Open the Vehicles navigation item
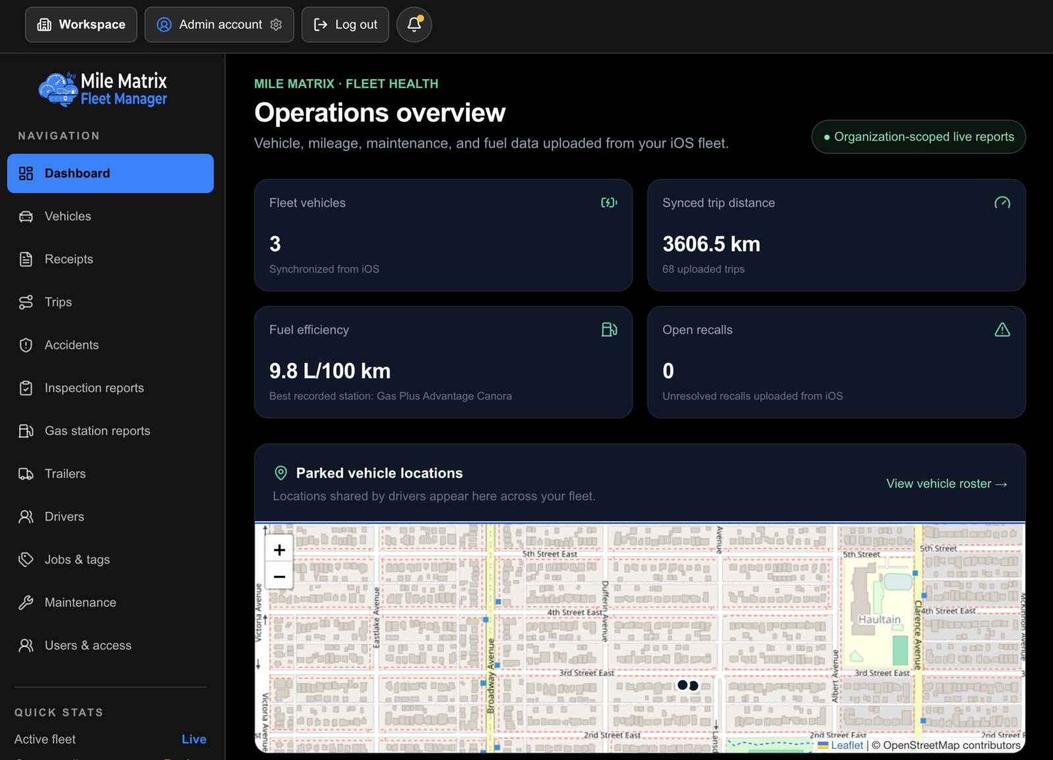The image size is (1053, 760). click(111, 216)
